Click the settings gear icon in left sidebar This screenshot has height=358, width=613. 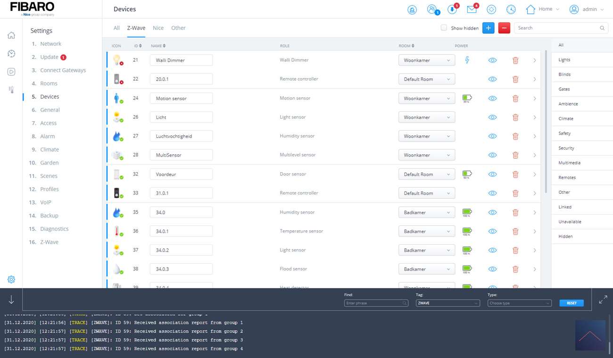(x=11, y=279)
